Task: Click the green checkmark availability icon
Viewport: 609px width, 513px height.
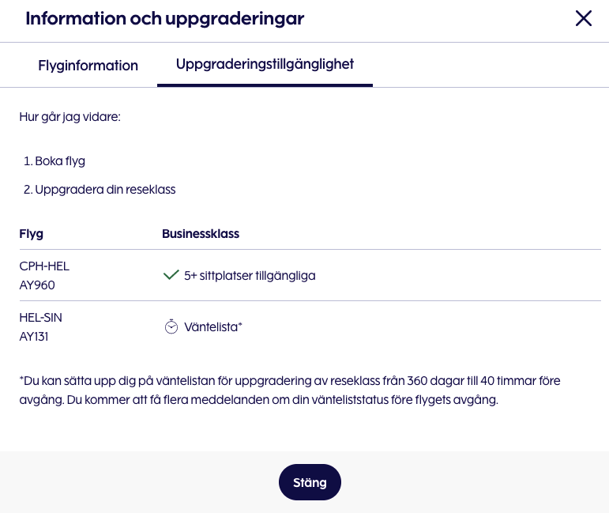Action: tap(170, 275)
